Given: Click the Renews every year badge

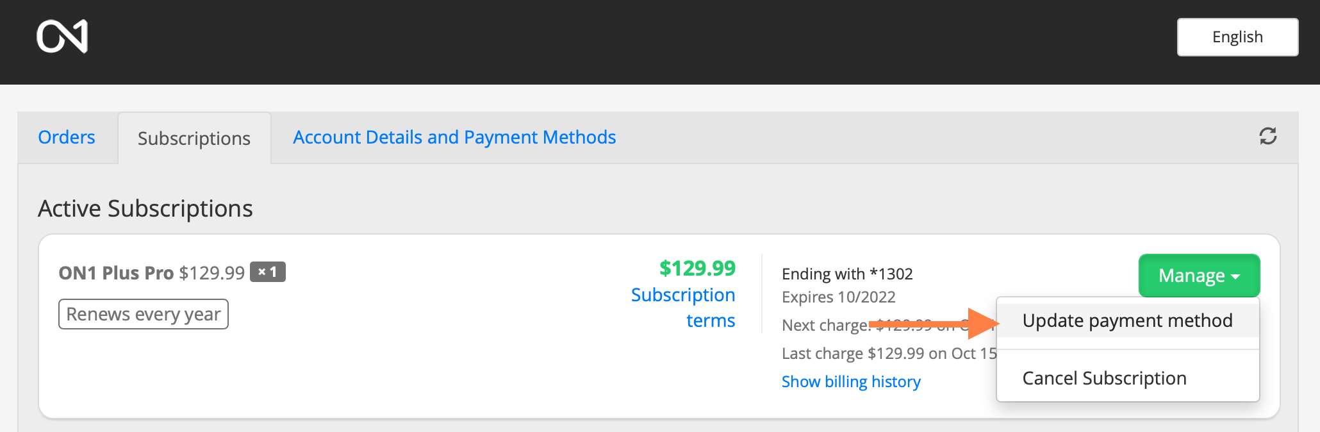Looking at the screenshot, I should click(144, 314).
